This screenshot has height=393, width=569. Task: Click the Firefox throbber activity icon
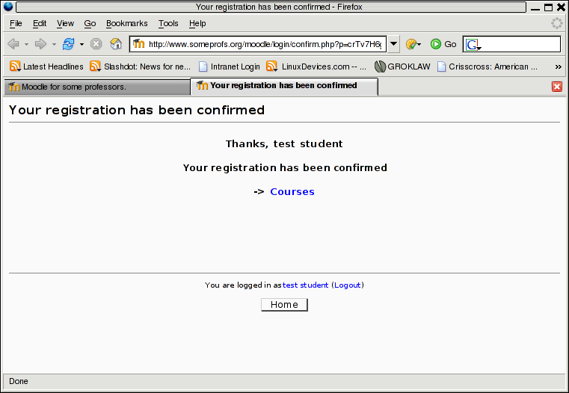click(556, 23)
